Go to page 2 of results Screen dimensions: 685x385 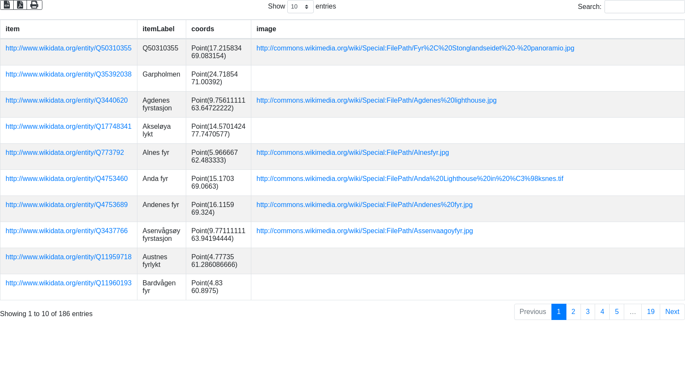pos(573,312)
